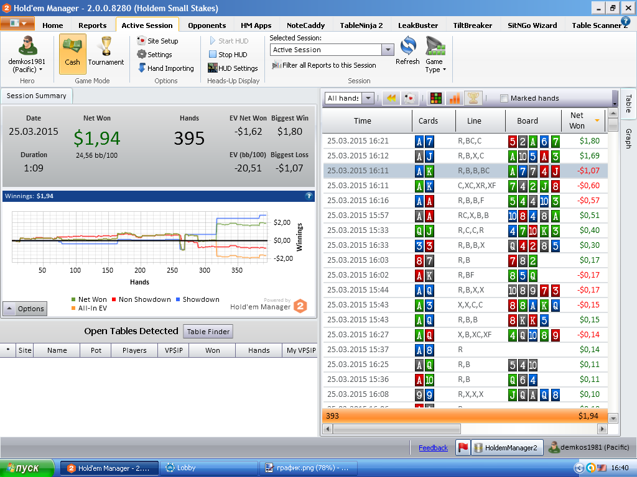637x477 pixels.
Task: Select hand 25.03.2015 16:12 row
Action: [465, 156]
